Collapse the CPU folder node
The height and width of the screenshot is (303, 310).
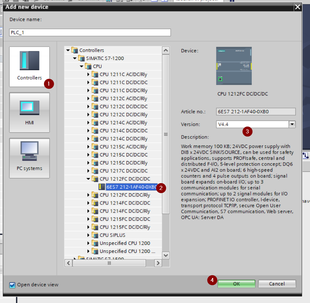pyautogui.click(x=81, y=67)
